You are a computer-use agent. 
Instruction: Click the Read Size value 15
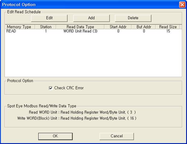(x=168, y=31)
